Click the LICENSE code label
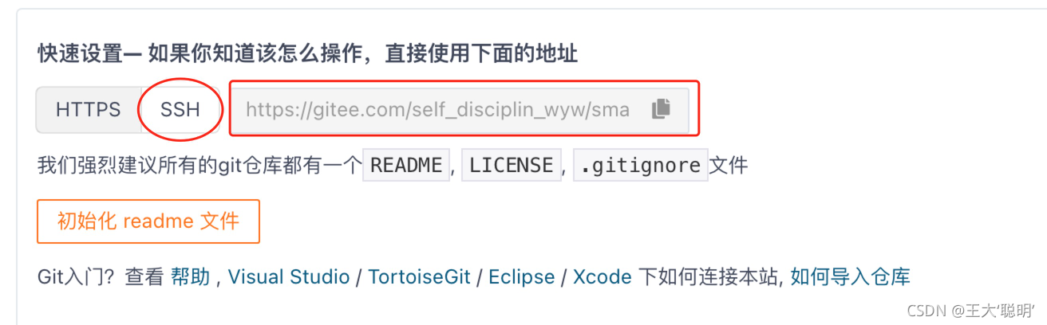This screenshot has width=1047, height=325. coord(512,166)
